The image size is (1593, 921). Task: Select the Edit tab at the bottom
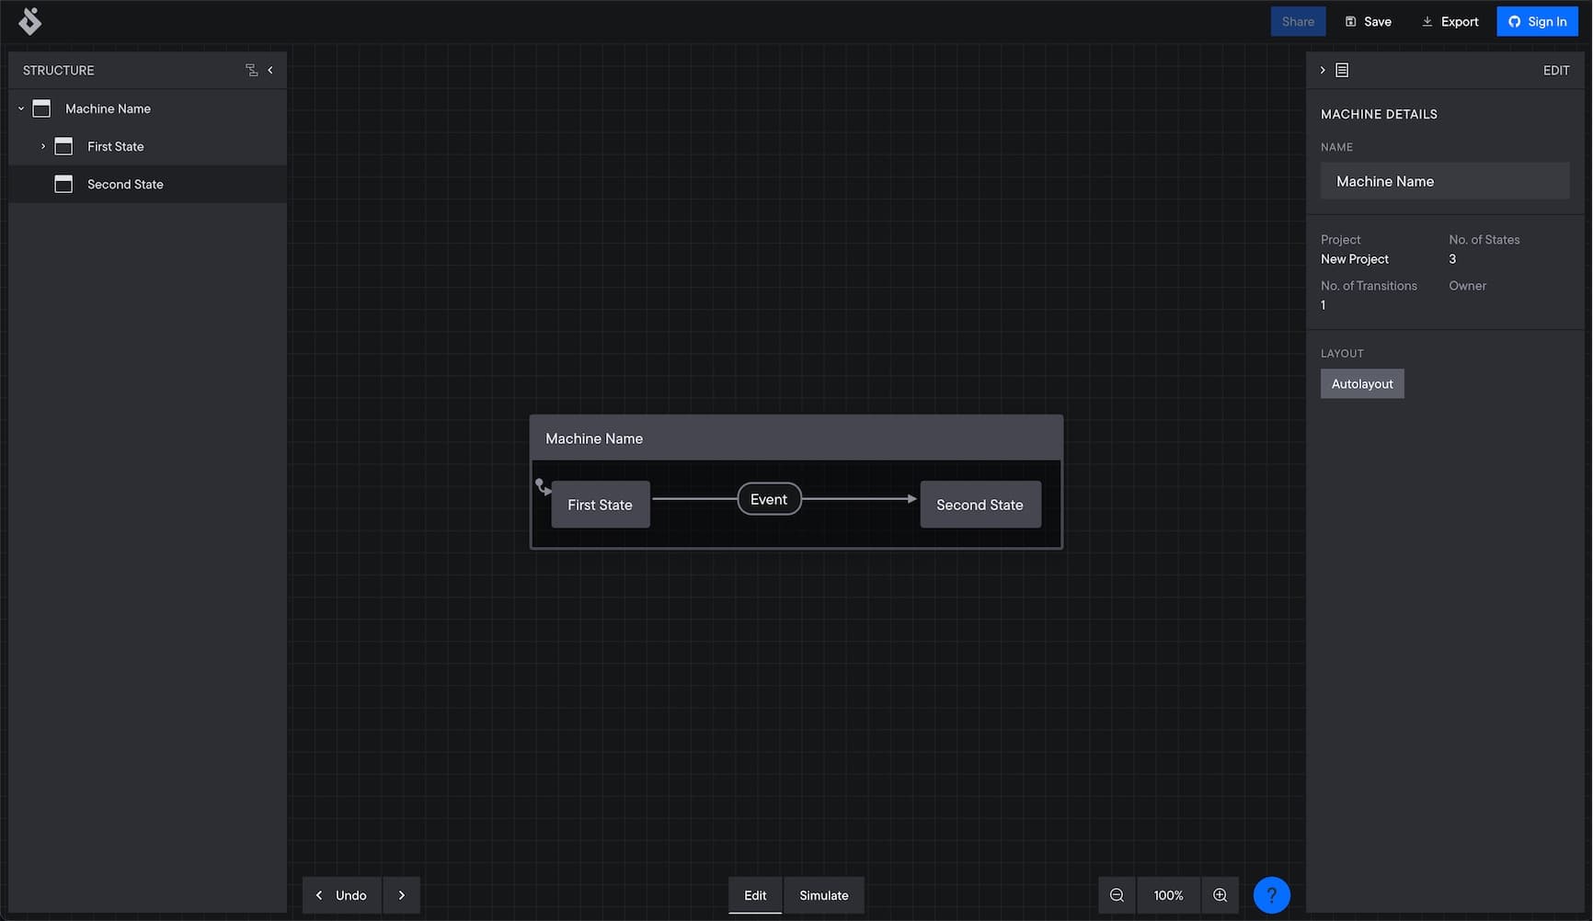point(754,894)
